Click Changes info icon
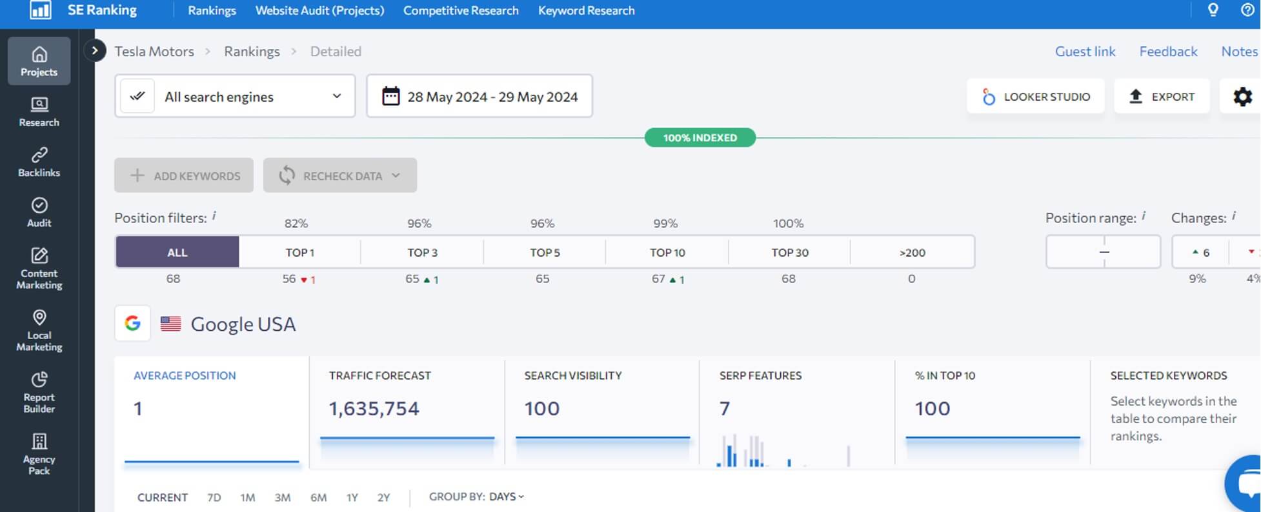 click(1234, 216)
